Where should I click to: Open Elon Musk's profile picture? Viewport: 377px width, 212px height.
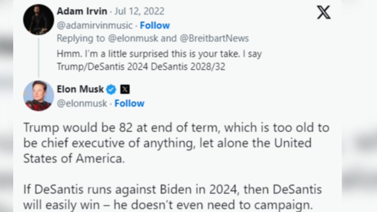39,96
